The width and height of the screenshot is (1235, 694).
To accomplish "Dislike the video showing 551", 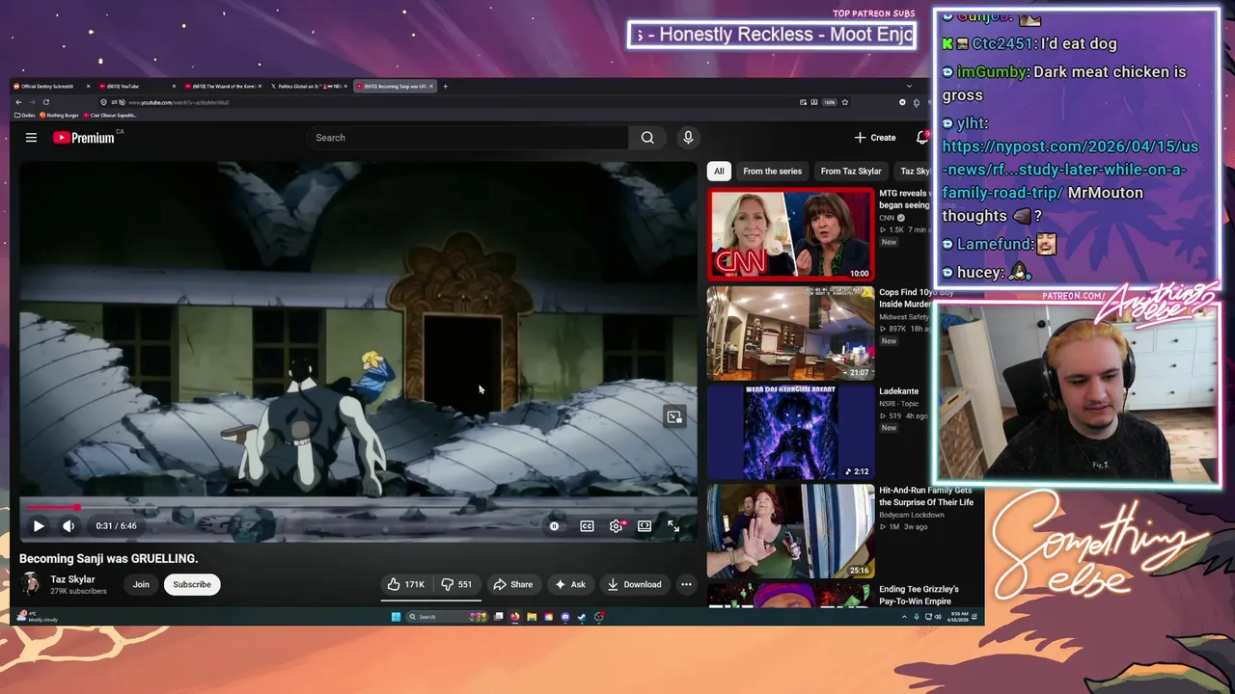I will [x=456, y=584].
